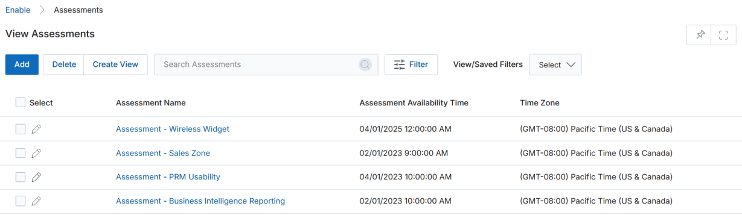Click the Time Zone column header
This screenshot has height=218, width=742.
tap(540, 103)
